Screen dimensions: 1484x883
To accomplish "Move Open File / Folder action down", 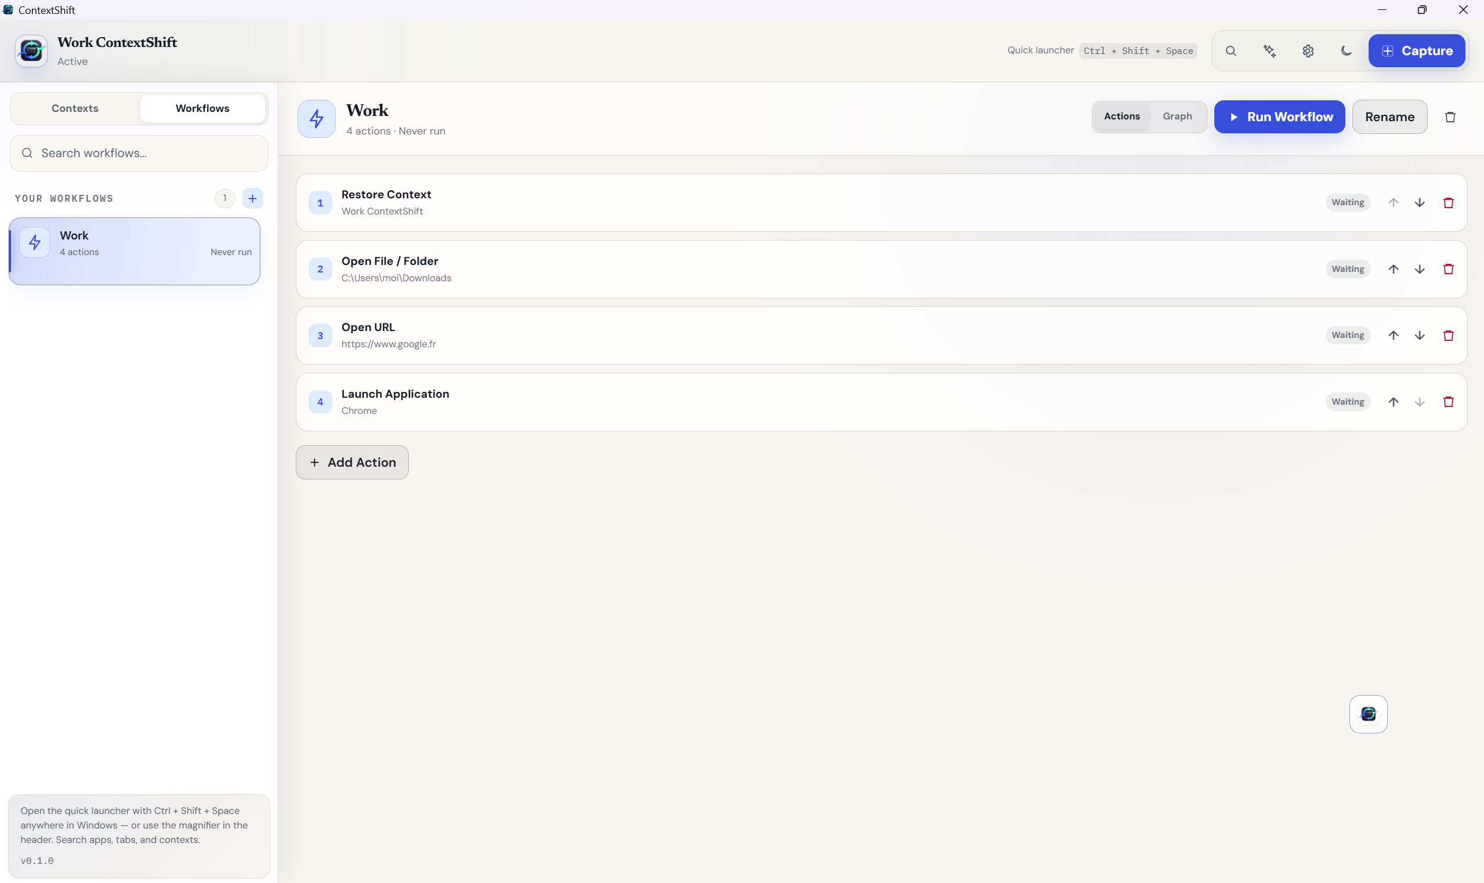I will point(1420,269).
